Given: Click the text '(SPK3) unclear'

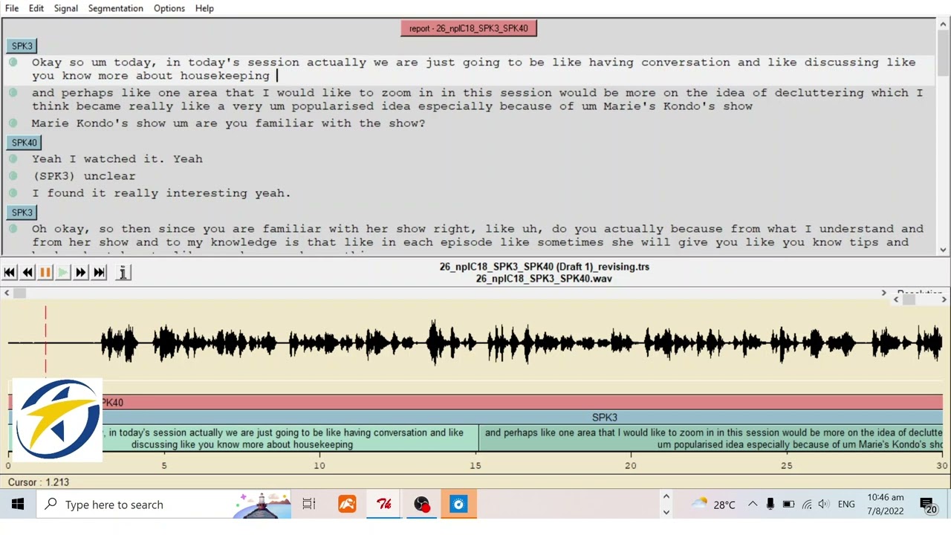Looking at the screenshot, I should coord(84,176).
